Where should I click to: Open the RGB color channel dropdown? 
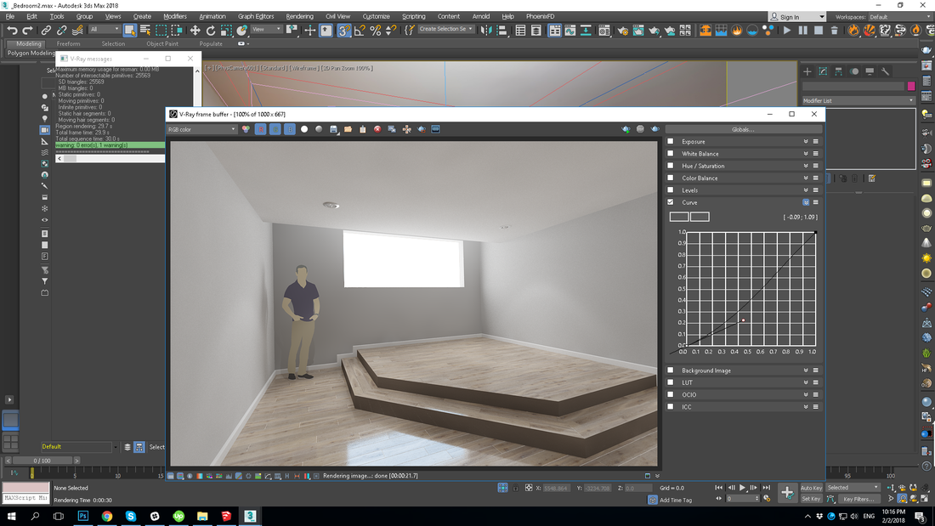point(202,129)
